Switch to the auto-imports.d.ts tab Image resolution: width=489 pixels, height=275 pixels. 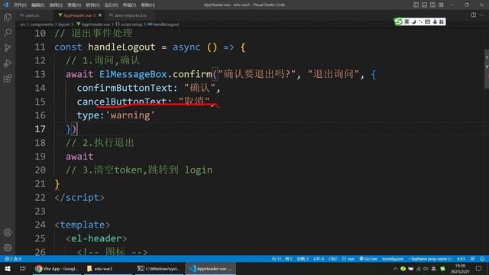coord(130,15)
